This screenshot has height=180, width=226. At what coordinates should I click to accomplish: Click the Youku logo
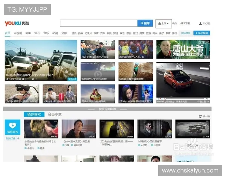(x=17, y=23)
